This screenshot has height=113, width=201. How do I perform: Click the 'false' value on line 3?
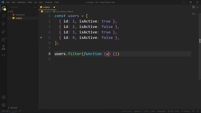point(107,27)
